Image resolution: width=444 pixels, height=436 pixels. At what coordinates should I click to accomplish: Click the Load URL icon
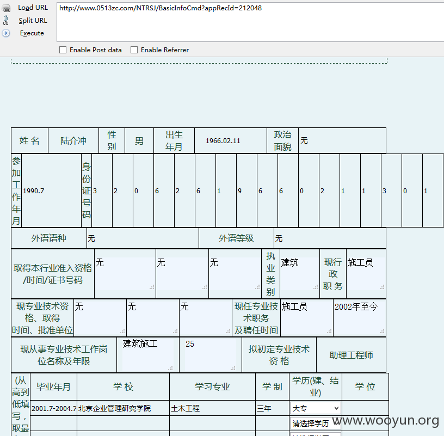6,8
